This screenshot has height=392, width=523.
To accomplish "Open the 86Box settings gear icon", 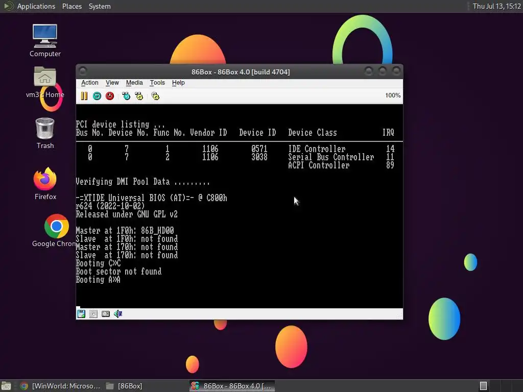I will coord(155,96).
